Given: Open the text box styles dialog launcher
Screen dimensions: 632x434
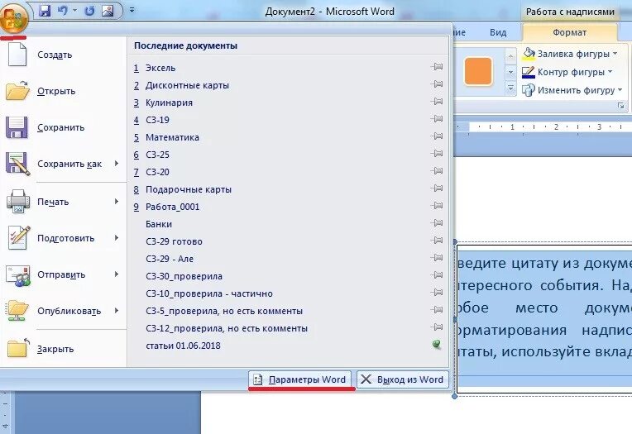Looking at the screenshot, I should pyautogui.click(x=620, y=106).
